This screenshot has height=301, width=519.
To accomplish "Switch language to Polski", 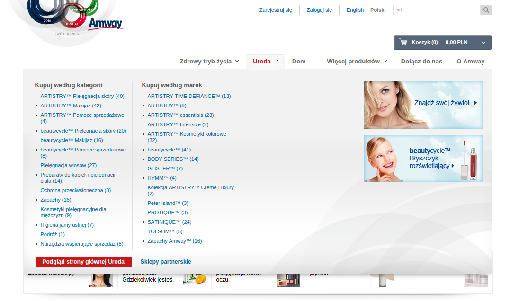I will click(378, 10).
